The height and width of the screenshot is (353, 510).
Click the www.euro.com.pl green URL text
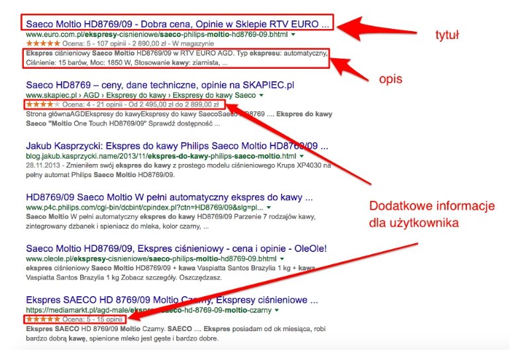click(x=157, y=34)
